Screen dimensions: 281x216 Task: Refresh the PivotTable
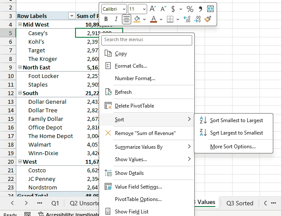point(147,92)
